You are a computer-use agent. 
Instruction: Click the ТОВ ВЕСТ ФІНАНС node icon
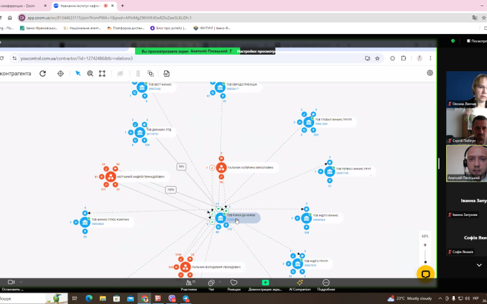[x=142, y=87]
